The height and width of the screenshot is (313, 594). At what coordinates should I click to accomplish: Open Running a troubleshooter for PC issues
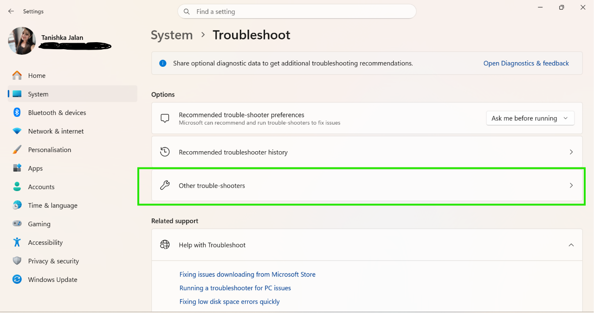(235, 288)
